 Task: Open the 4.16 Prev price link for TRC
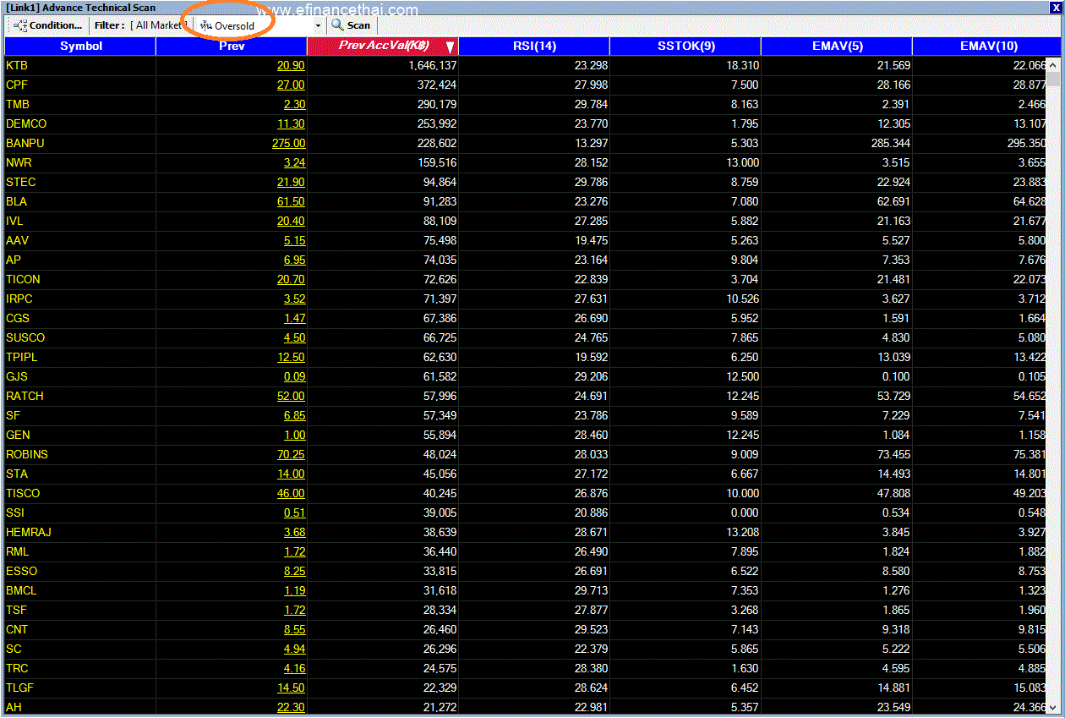[294, 668]
